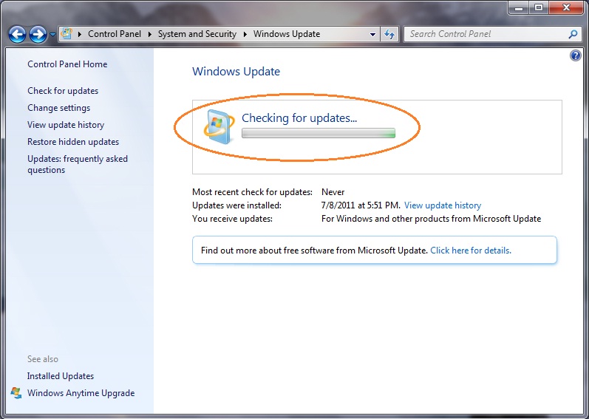Open Windows Anytime Upgrade link
Image resolution: width=589 pixels, height=419 pixels.
coord(81,392)
